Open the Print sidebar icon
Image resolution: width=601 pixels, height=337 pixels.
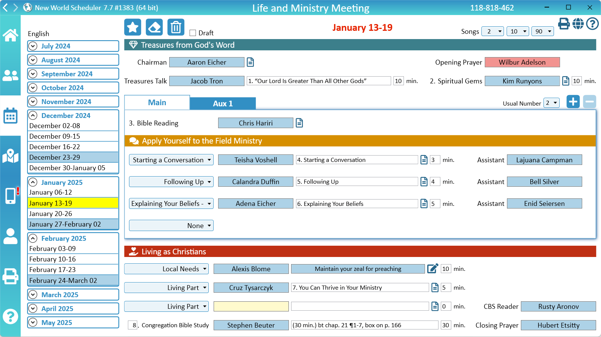tap(10, 276)
